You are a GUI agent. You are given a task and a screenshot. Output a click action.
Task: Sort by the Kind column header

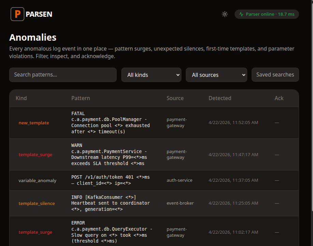click(21, 98)
